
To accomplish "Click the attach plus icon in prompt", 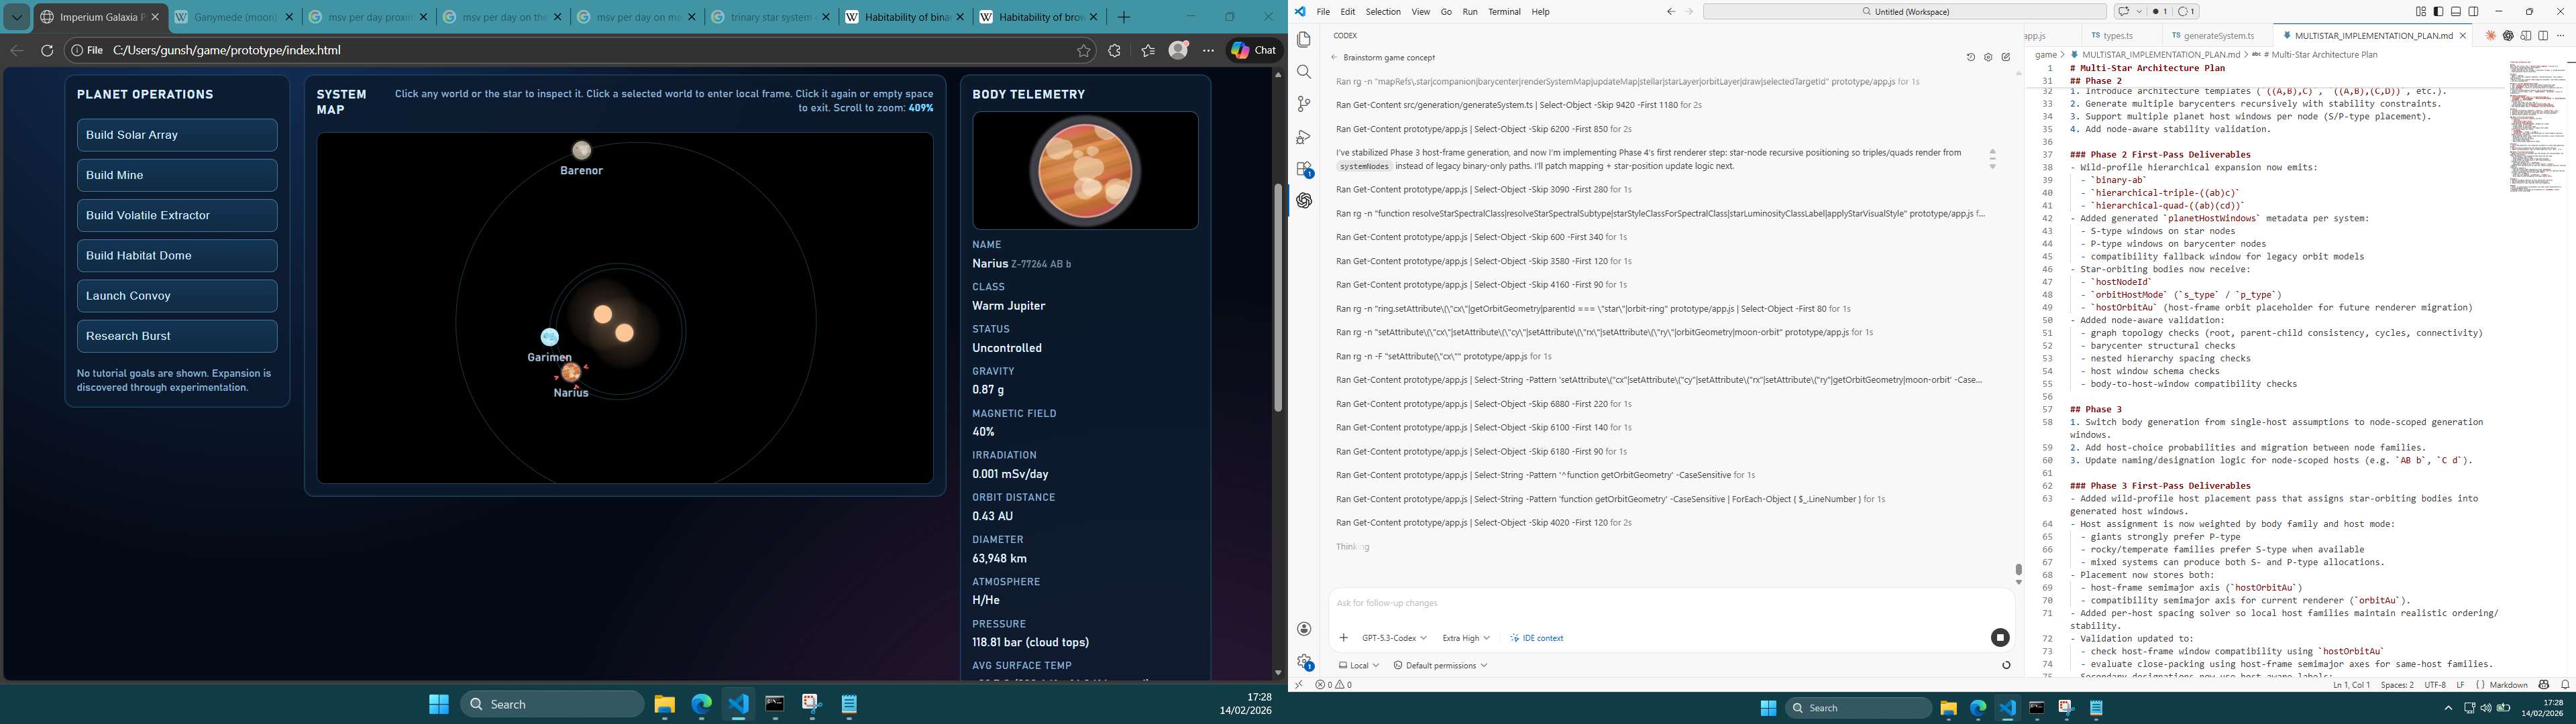I will click(x=1343, y=638).
